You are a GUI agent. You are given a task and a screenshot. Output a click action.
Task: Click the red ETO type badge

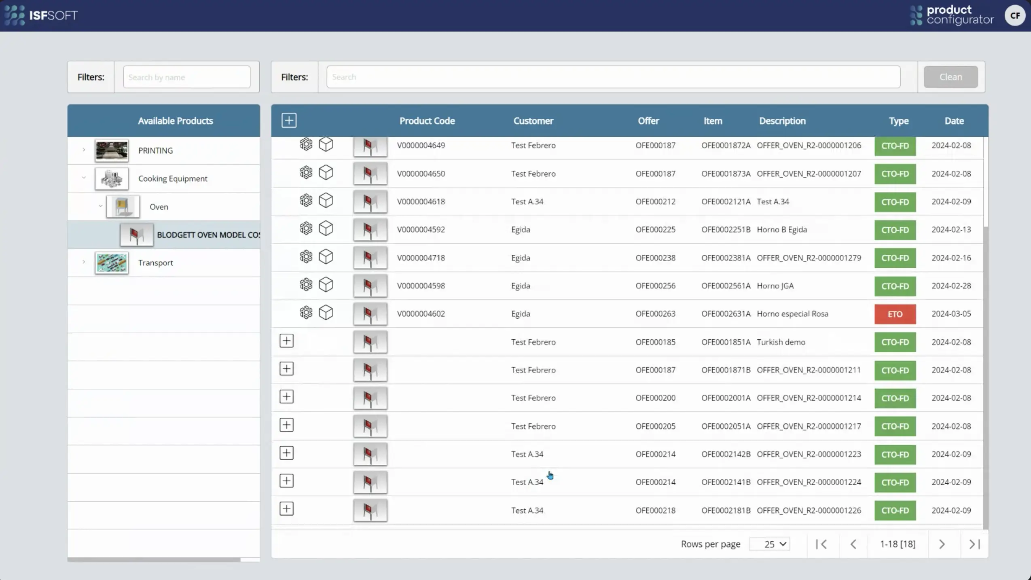(x=895, y=314)
